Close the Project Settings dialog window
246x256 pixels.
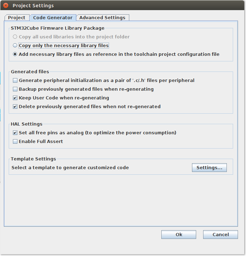(6, 6)
